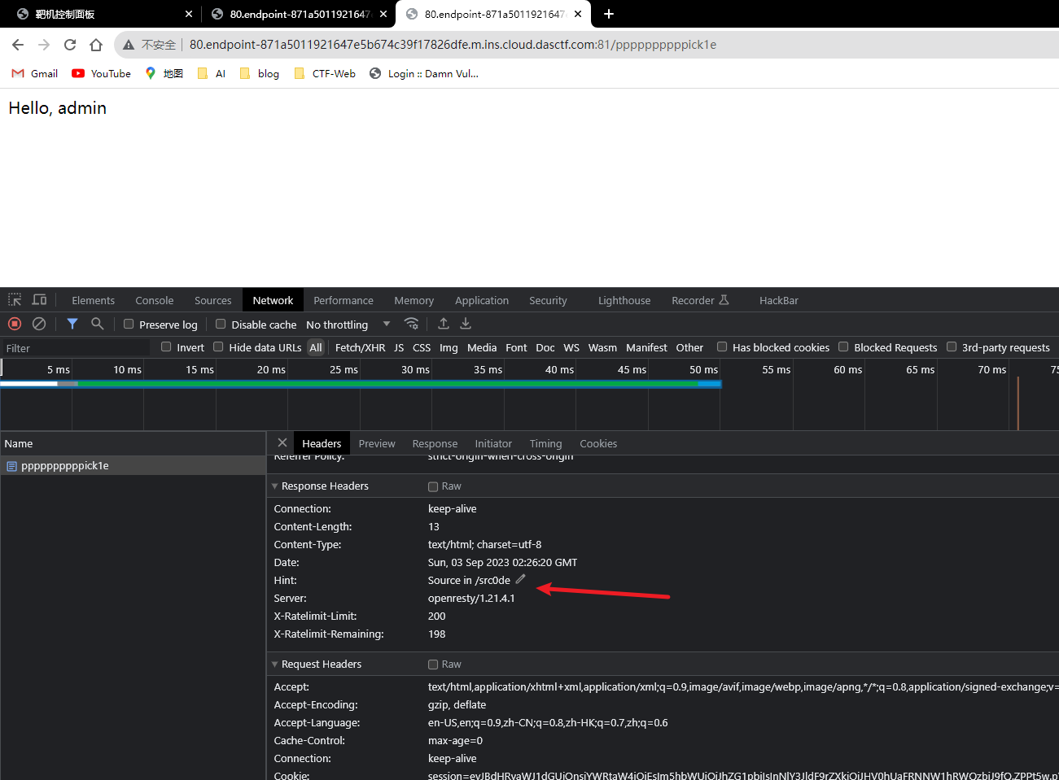
Task: Clear the network log
Action: (39, 324)
